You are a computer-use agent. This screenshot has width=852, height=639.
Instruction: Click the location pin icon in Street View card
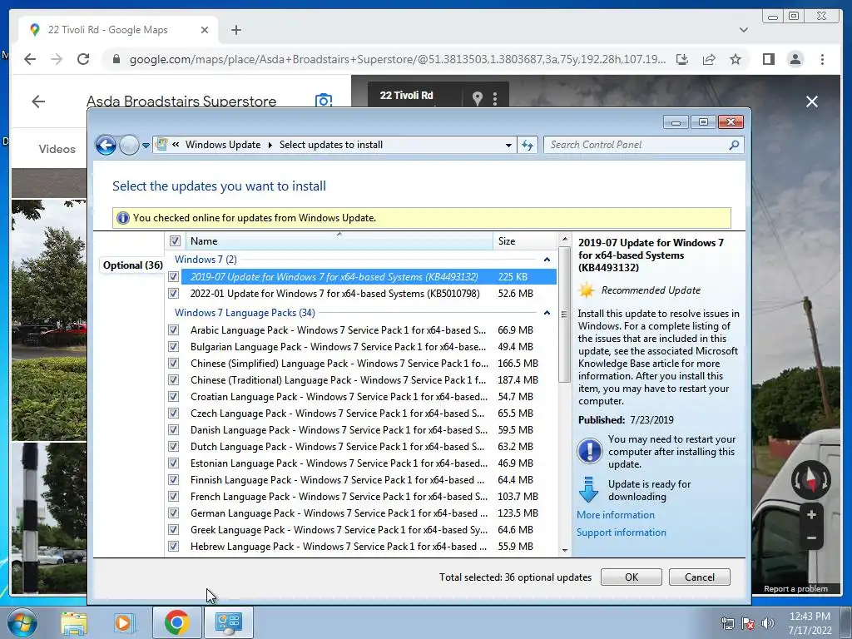[x=477, y=98]
